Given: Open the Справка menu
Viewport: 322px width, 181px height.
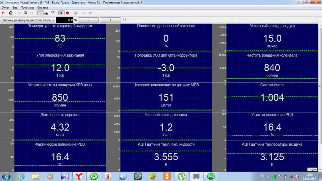Looking at the screenshot, I should [43, 8].
